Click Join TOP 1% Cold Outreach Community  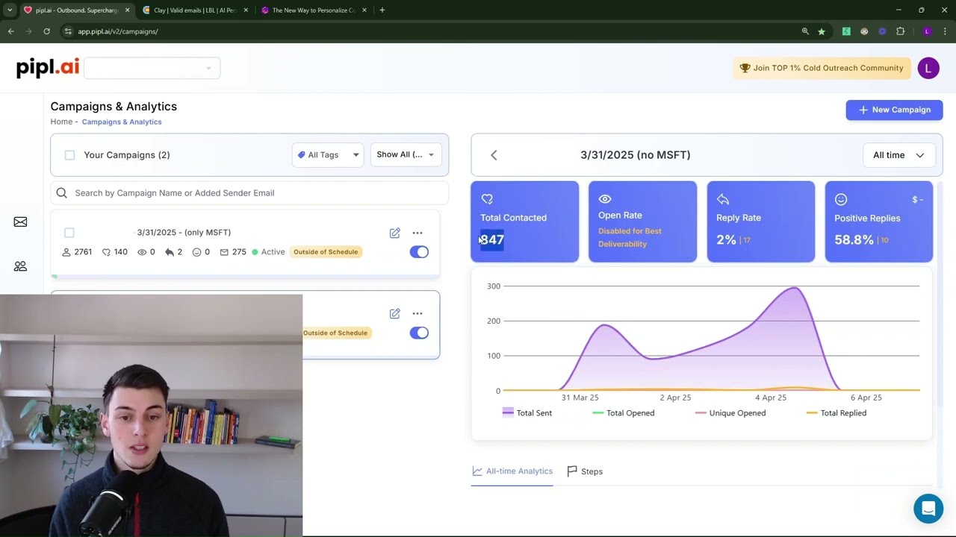pos(822,68)
